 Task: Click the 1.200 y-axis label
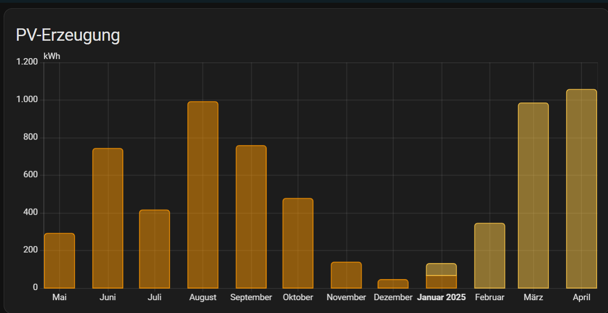point(28,62)
